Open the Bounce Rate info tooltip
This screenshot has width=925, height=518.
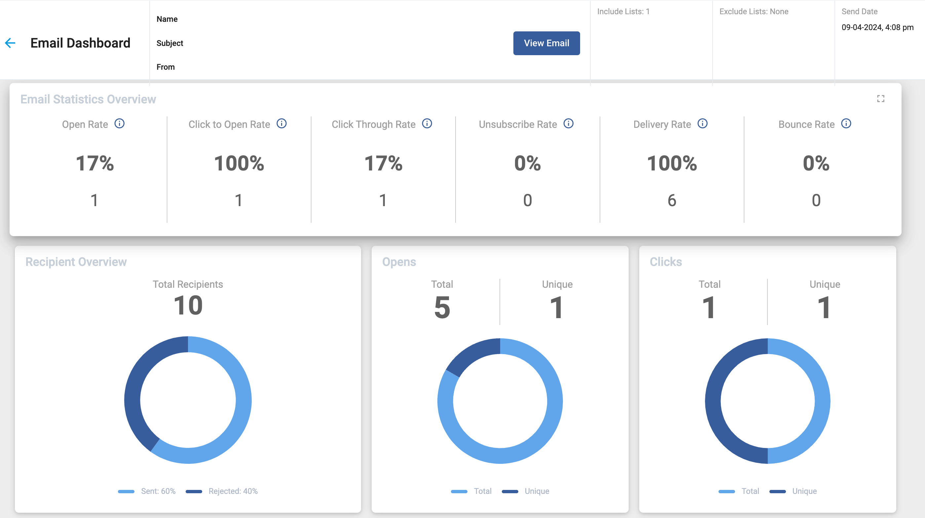(846, 124)
